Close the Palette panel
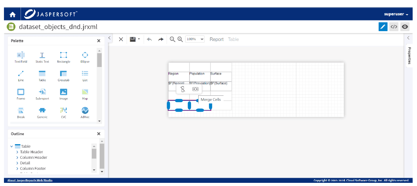This screenshot has height=186, width=417. [99, 41]
